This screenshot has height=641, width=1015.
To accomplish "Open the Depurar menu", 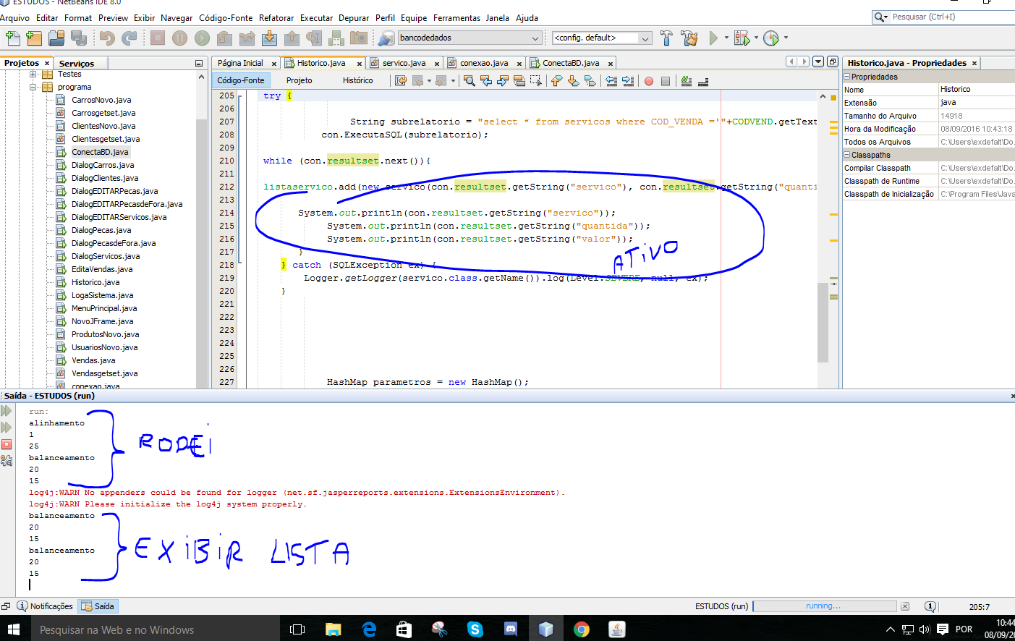I will coord(354,17).
